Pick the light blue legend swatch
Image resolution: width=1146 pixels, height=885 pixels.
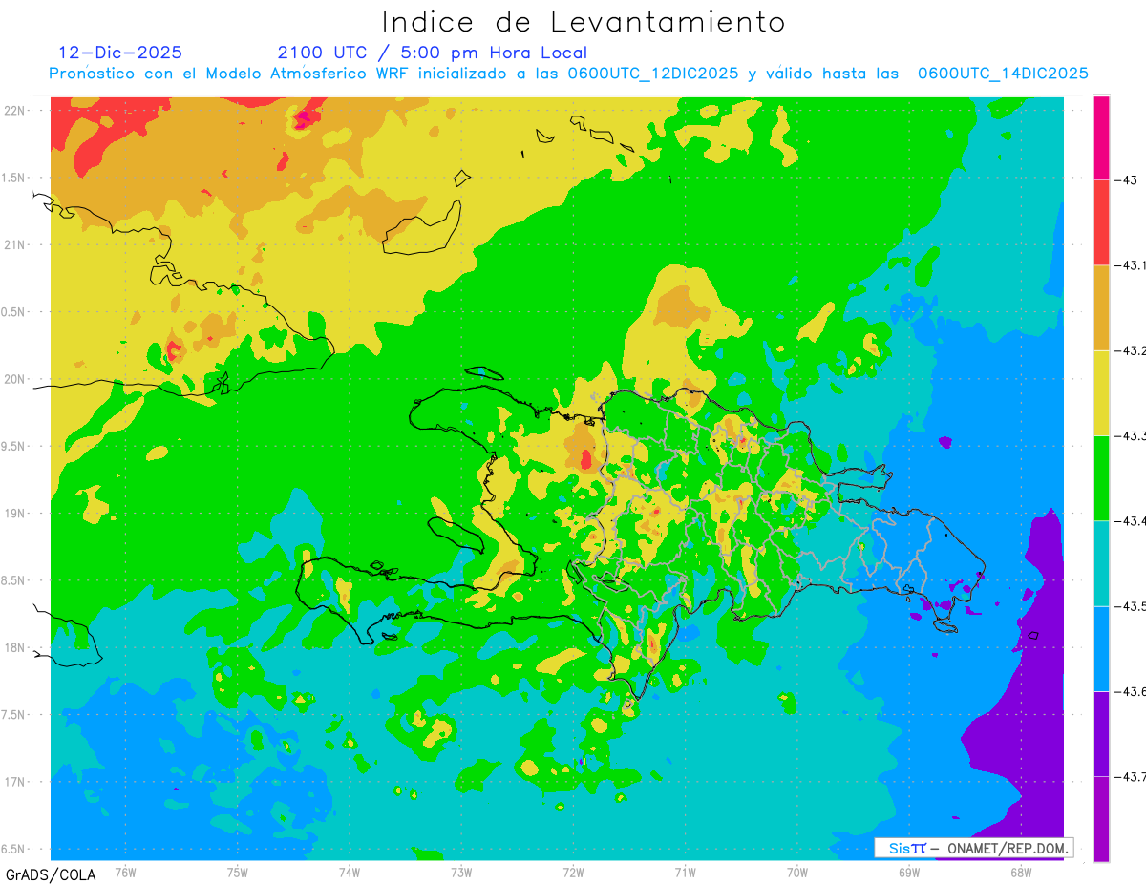click(1101, 648)
